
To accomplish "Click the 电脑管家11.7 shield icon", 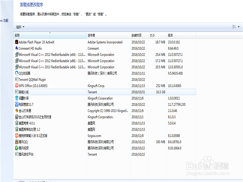I will (17, 104).
